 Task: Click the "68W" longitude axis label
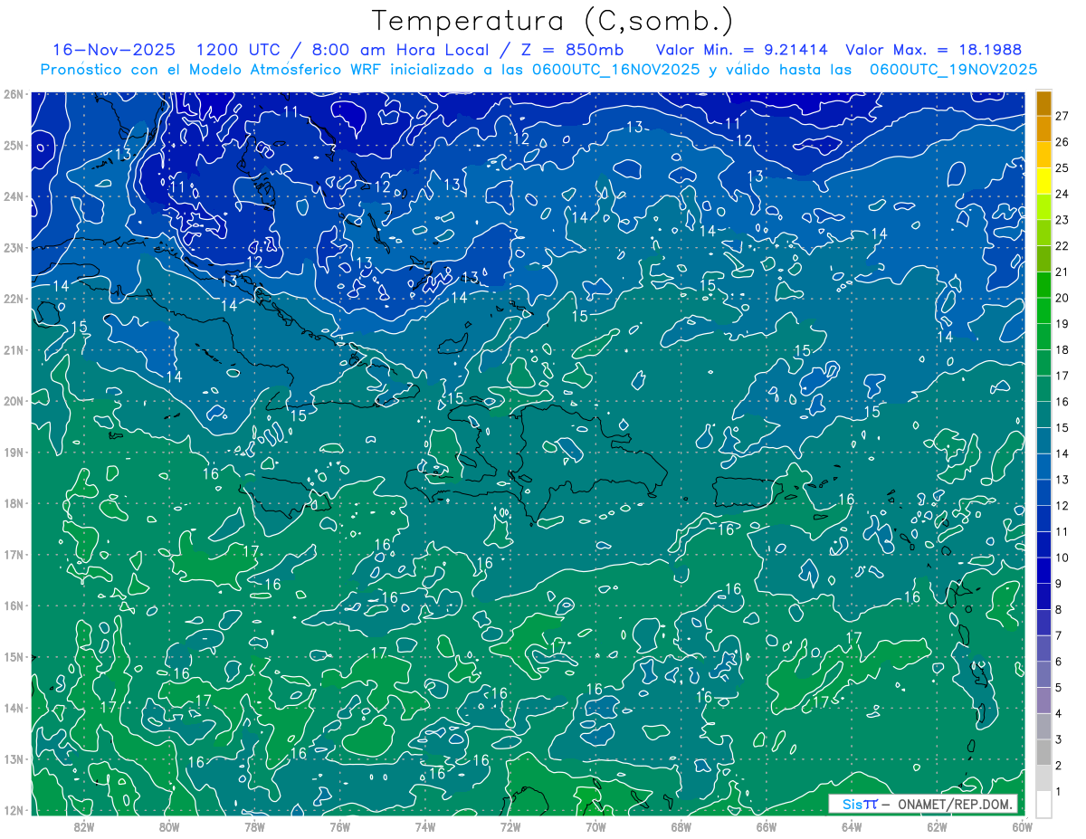681,826
